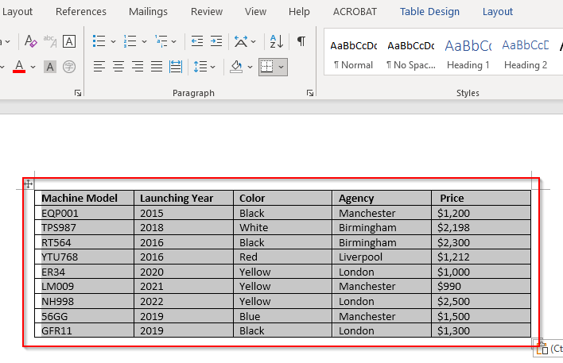Click the White color cell

click(x=282, y=228)
